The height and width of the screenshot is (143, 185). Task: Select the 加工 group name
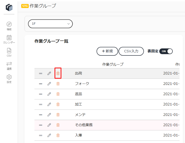point(79,104)
